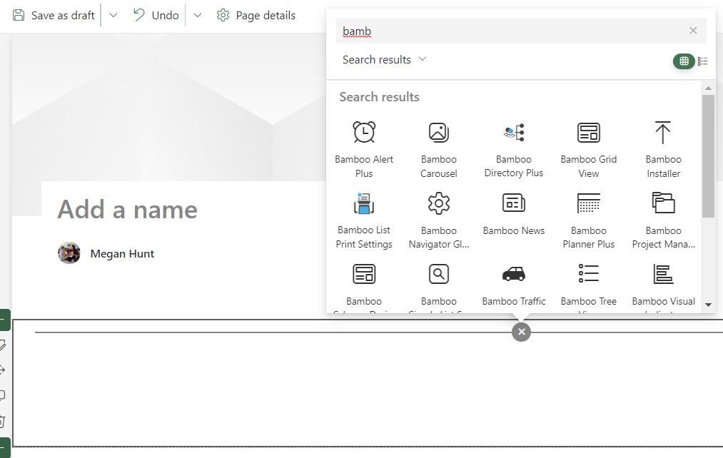This screenshot has height=458, width=723.
Task: Pick the Bamboo Installer web part
Action: [x=663, y=149]
